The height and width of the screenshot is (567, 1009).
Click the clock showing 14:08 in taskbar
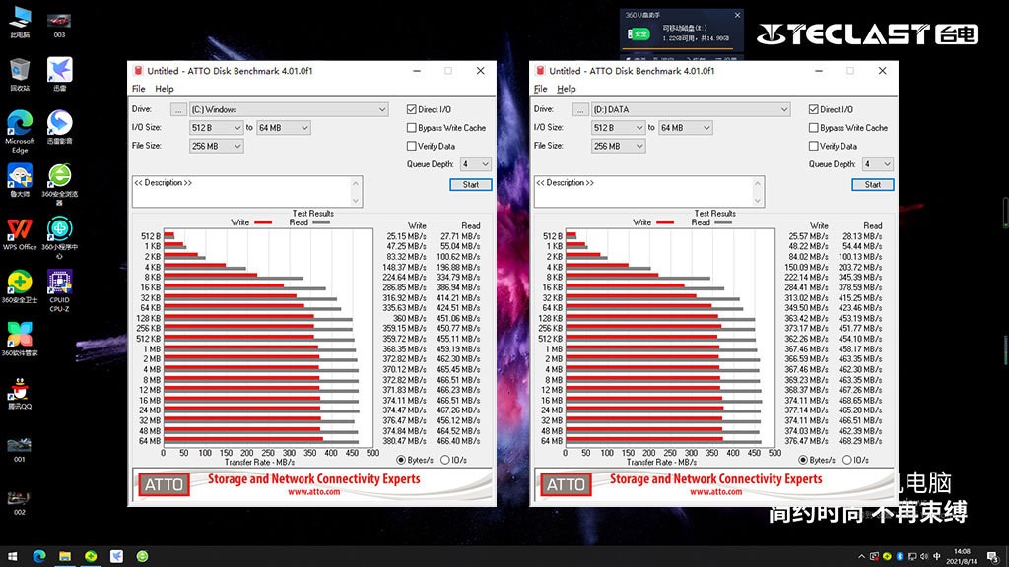coord(963,557)
